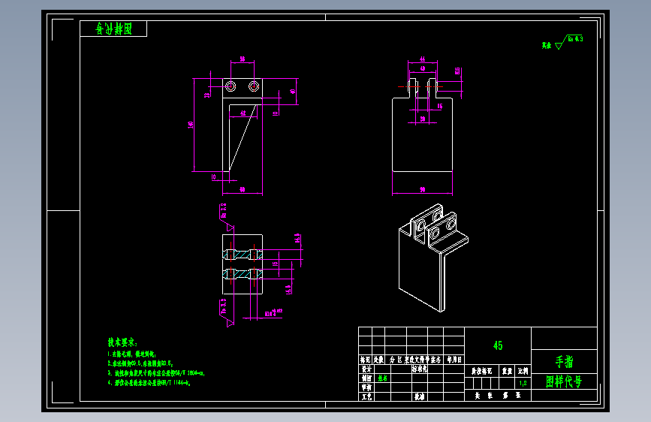
Task: Select the R10 hole callout below section view
Action: [x=273, y=313]
